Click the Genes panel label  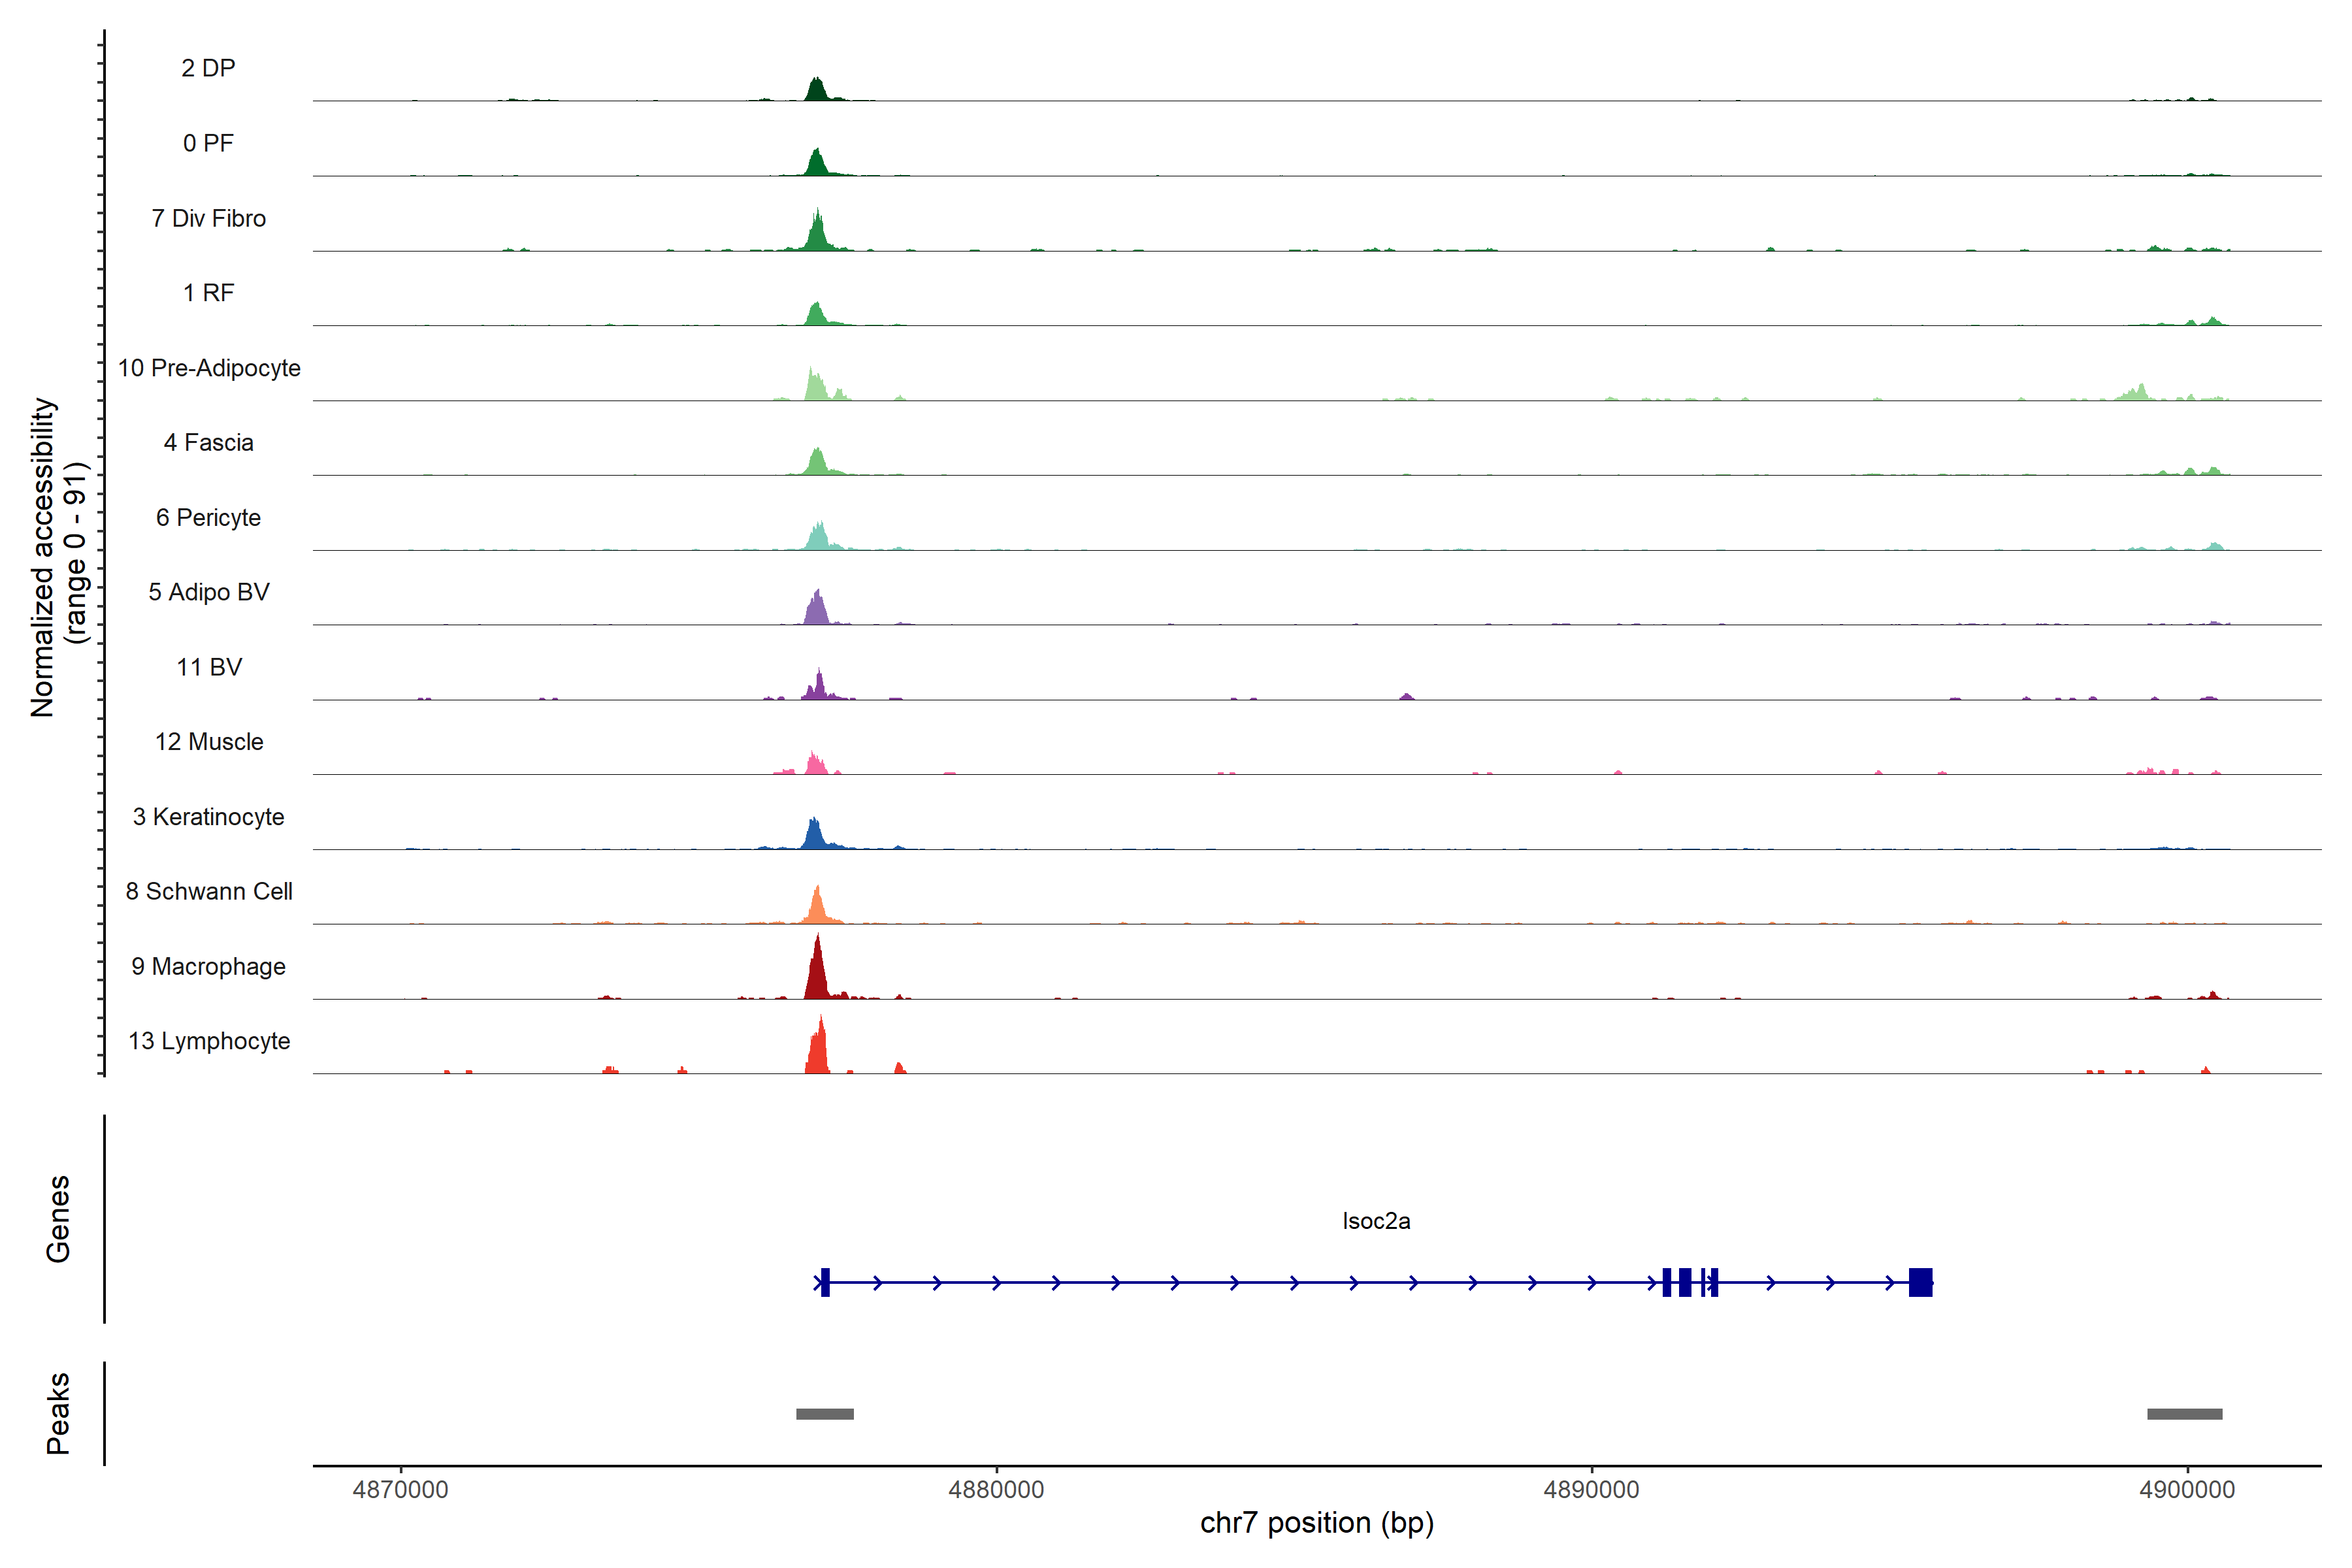tap(58, 1219)
